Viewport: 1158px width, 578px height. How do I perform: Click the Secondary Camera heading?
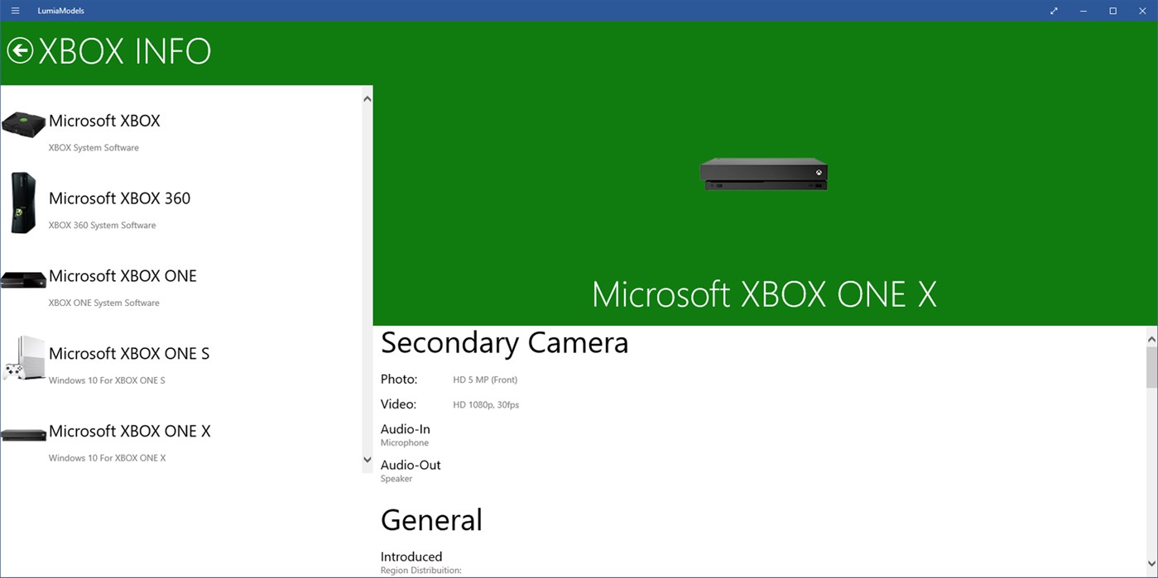pyautogui.click(x=504, y=342)
